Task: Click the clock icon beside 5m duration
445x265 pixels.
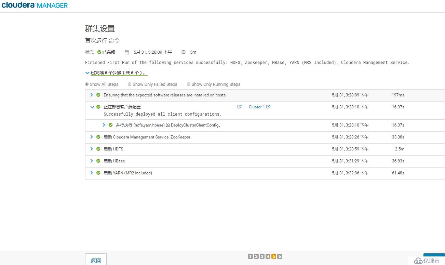Action: pyautogui.click(x=184, y=52)
